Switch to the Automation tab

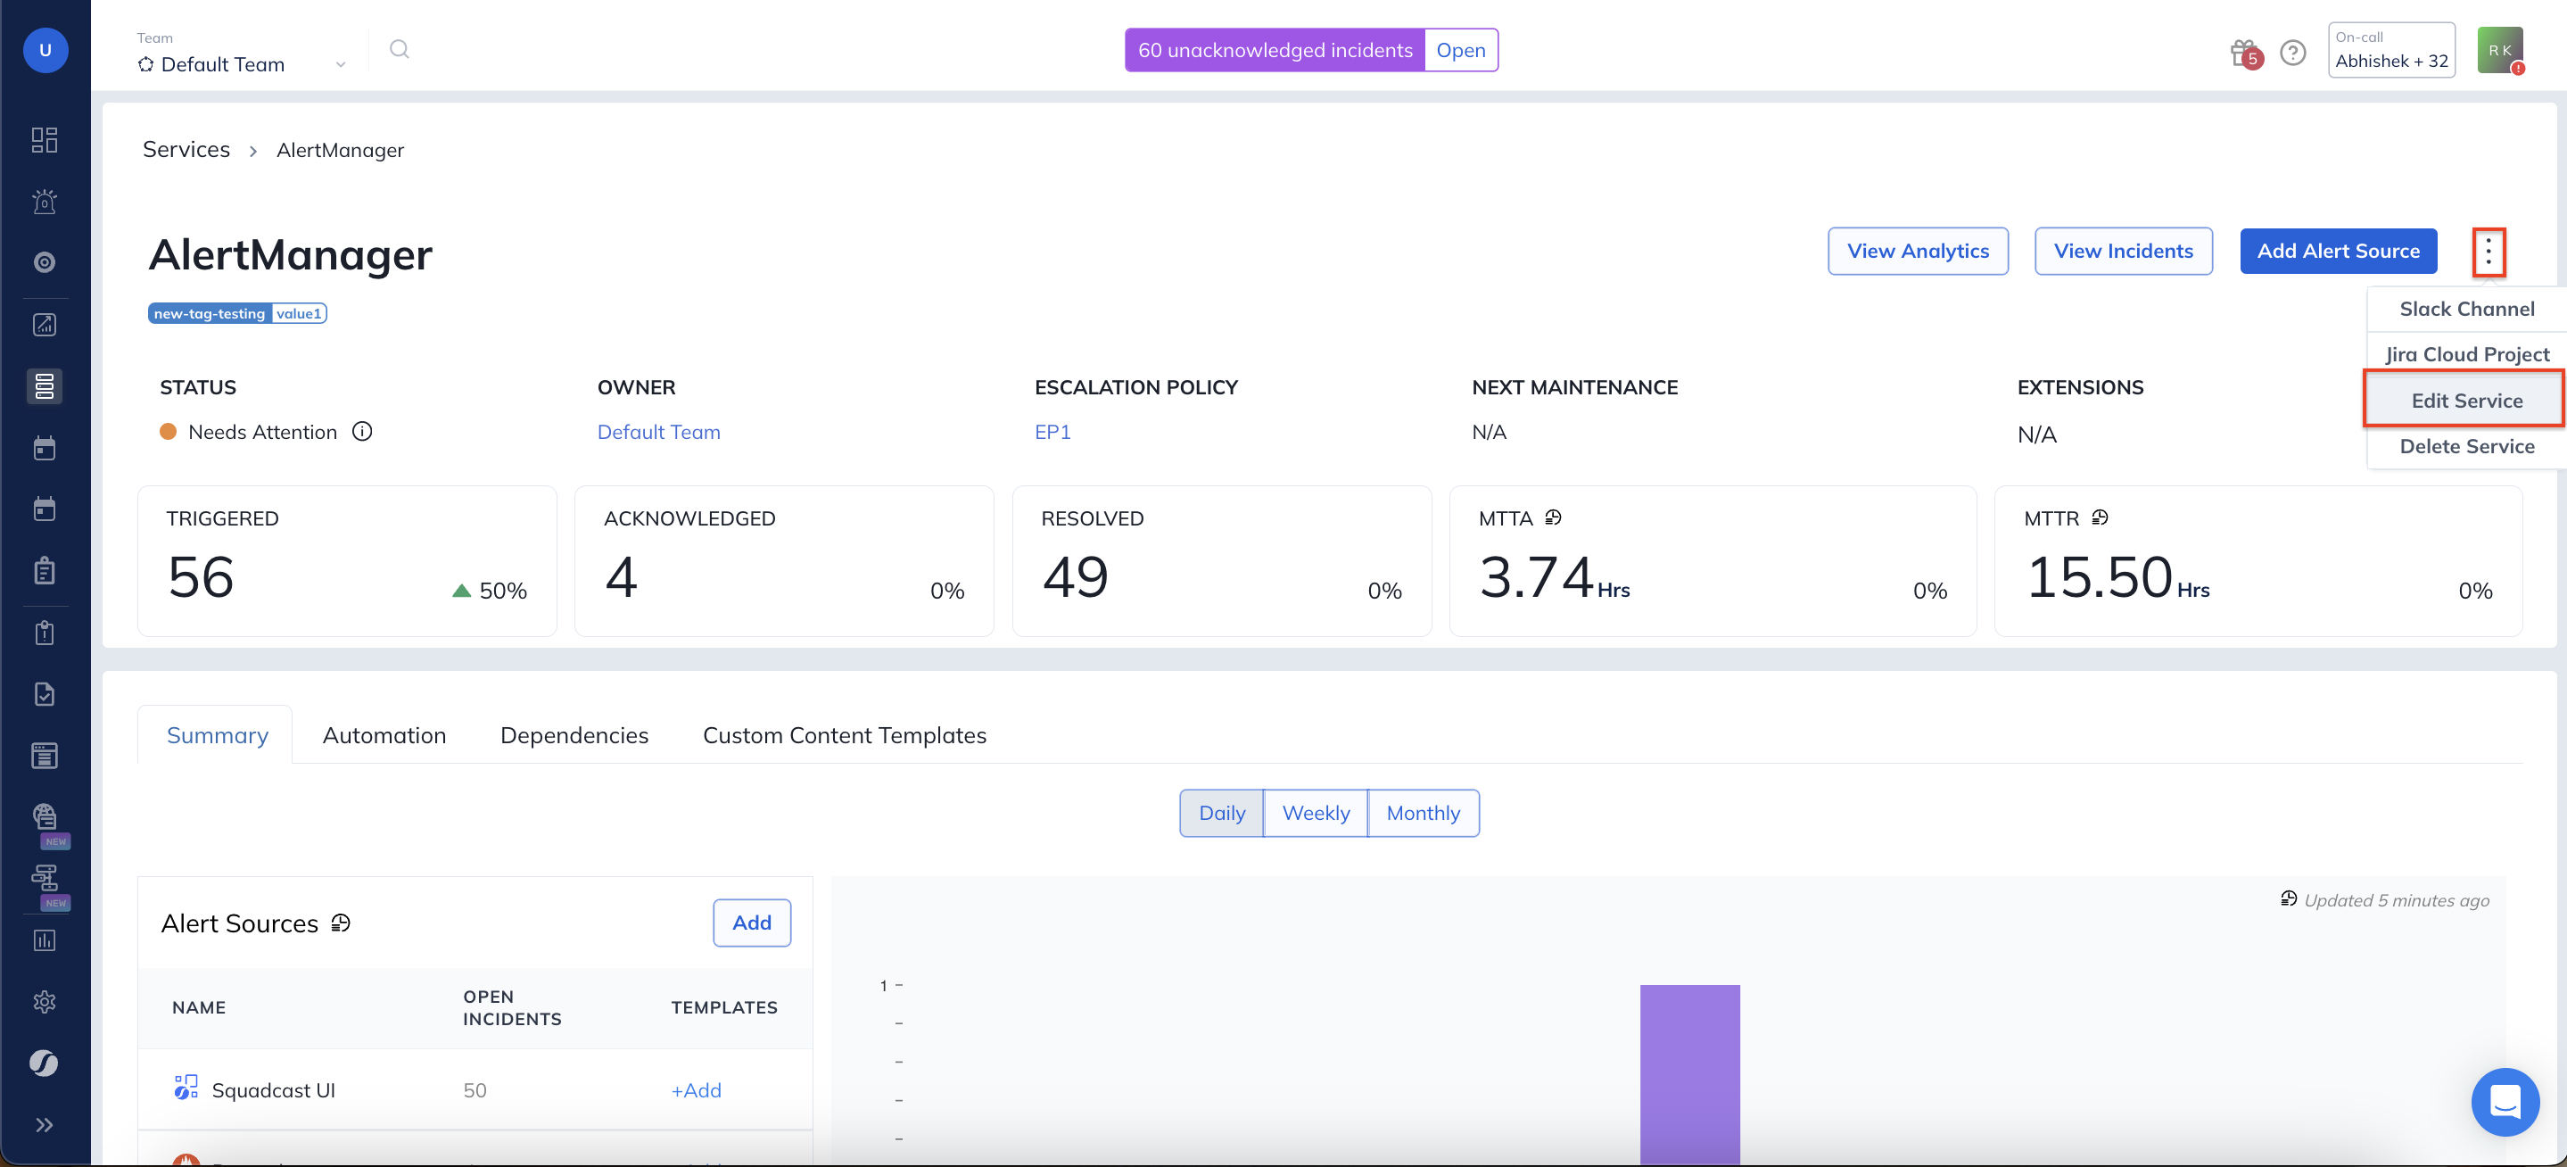tap(384, 735)
